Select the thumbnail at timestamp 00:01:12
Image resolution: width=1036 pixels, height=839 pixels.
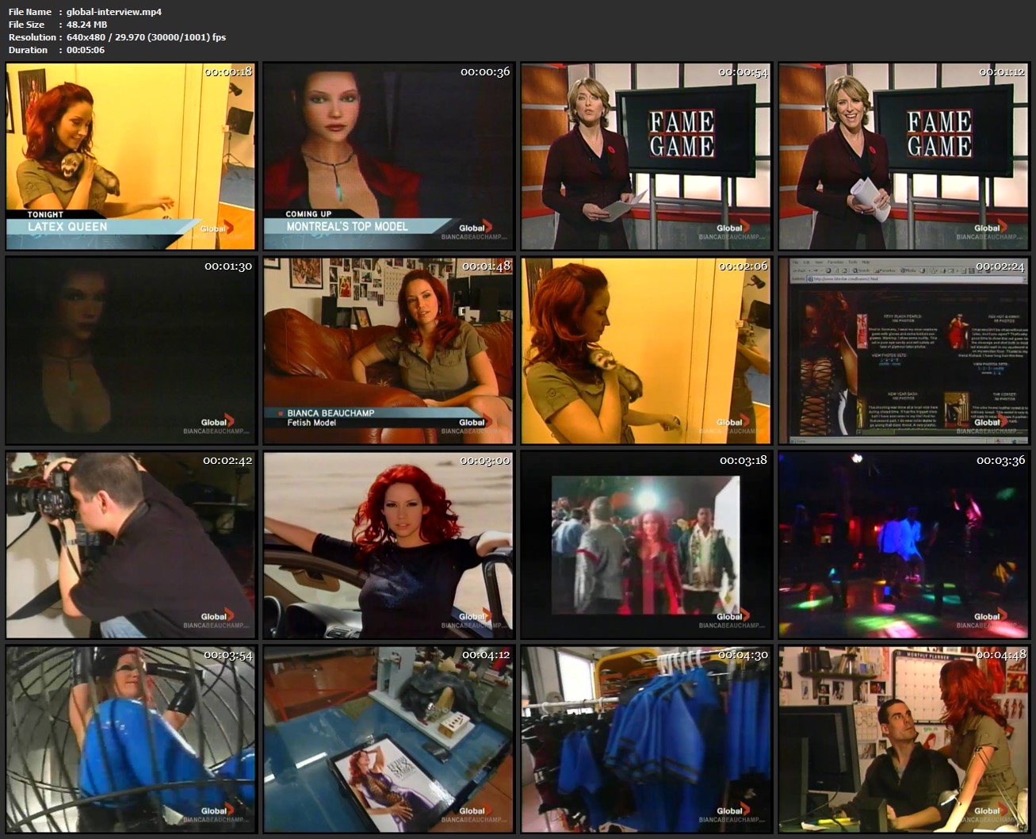click(x=904, y=156)
